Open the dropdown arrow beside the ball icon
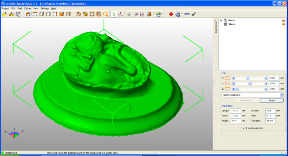This screenshot has height=156, width=288. [x=153, y=14]
